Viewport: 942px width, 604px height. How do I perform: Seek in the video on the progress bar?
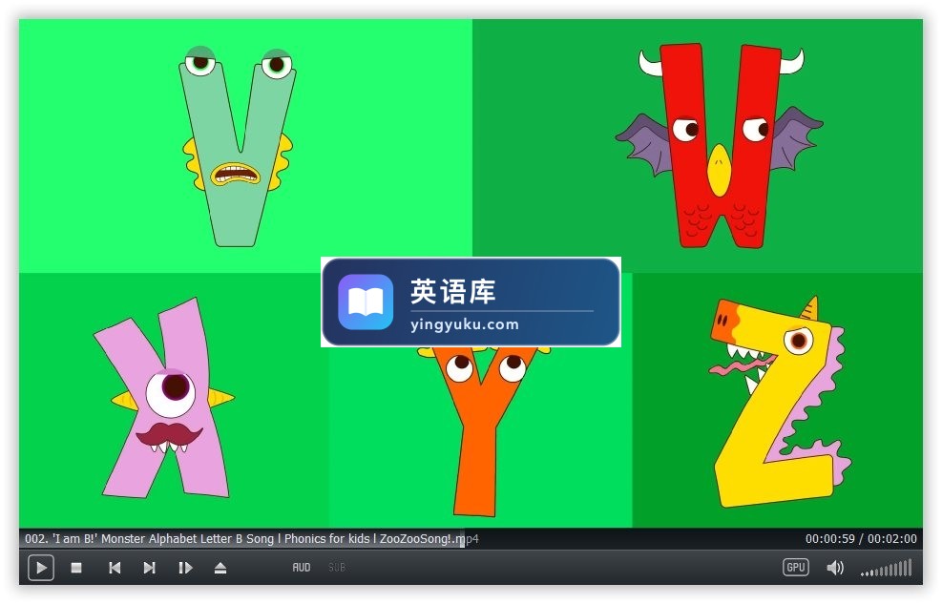click(471, 538)
